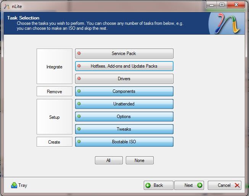Disable the Tweaks setup task
This screenshot has height=196, width=249.
[124, 129]
